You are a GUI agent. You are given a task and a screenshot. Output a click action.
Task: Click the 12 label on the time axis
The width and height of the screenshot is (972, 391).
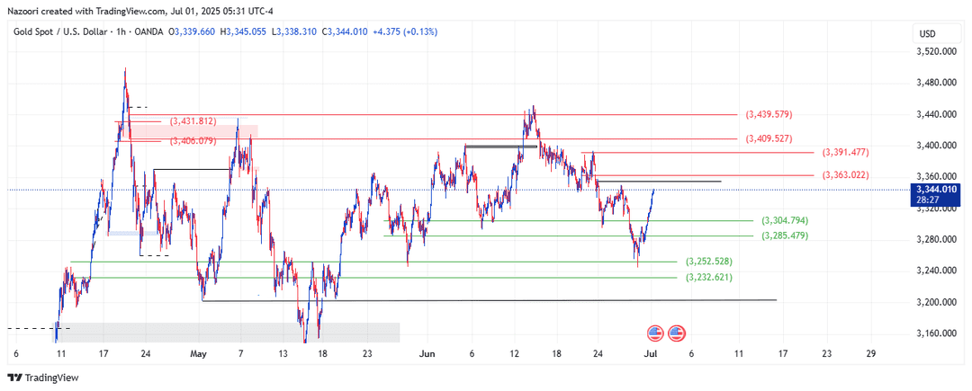[x=514, y=354]
